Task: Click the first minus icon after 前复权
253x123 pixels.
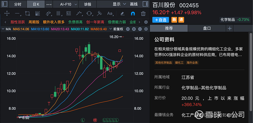Action: tap(128, 29)
